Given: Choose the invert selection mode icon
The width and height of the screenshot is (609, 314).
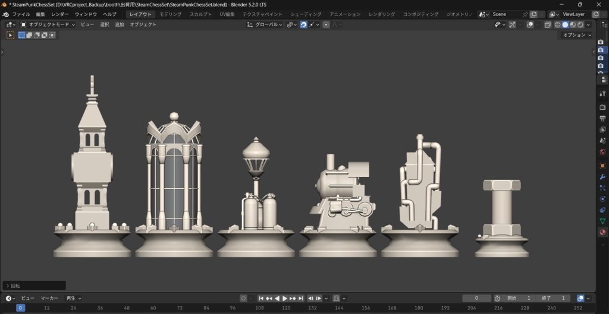Looking at the screenshot, I should pyautogui.click(x=44, y=35).
